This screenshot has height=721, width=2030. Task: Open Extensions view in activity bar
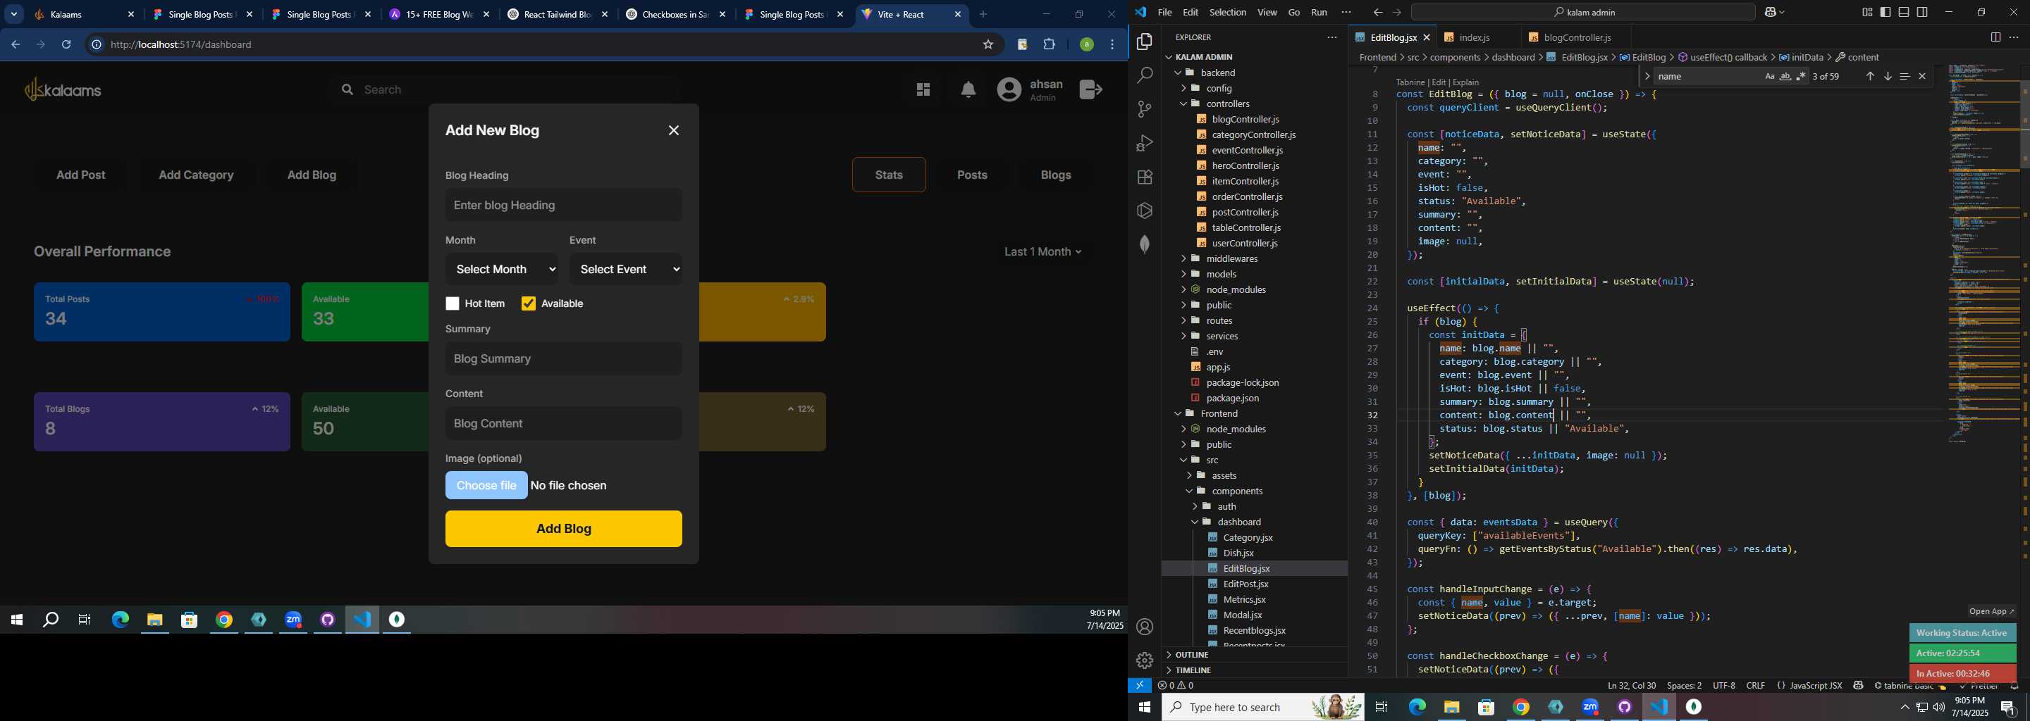click(1144, 177)
